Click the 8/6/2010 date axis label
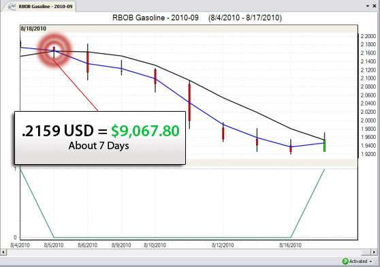The image size is (380, 267). (87, 245)
